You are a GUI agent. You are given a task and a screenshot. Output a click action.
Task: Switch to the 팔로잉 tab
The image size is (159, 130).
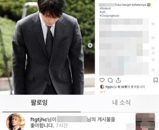(39, 102)
